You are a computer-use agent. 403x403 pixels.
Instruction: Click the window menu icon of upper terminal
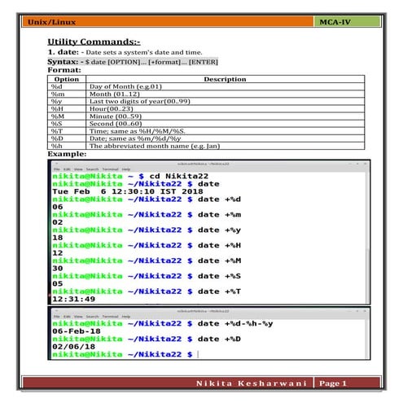click(56, 164)
